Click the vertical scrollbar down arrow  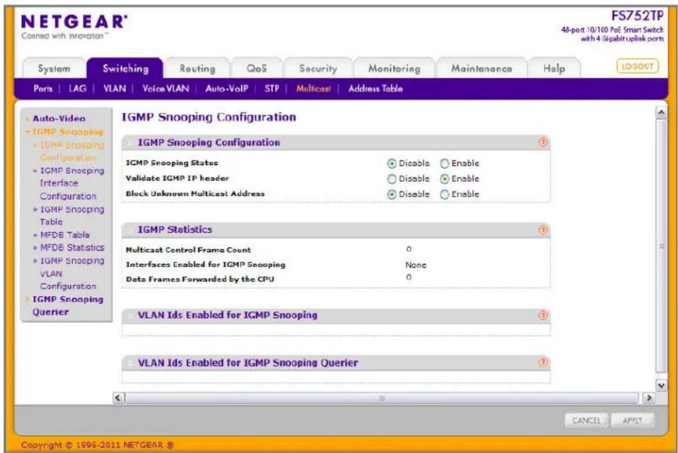[661, 385]
